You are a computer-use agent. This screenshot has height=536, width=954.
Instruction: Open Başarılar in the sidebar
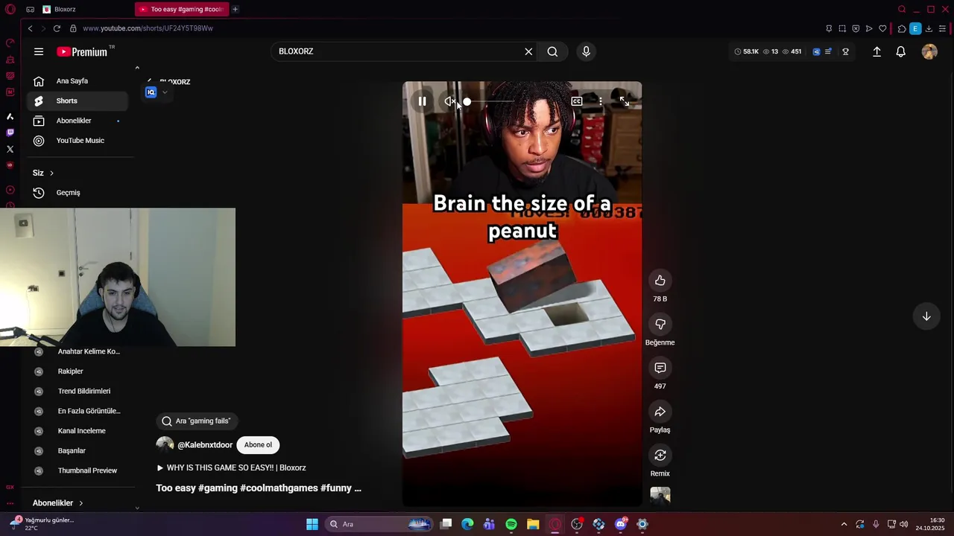(78, 450)
